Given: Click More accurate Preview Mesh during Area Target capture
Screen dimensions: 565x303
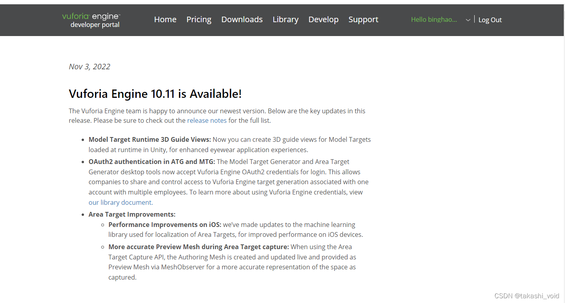Looking at the screenshot, I should pyautogui.click(x=199, y=247).
